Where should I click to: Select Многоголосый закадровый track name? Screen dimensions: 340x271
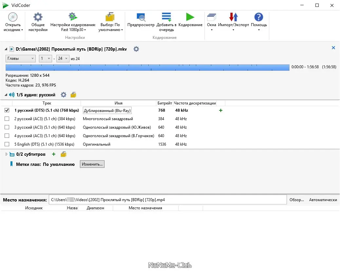(108, 119)
